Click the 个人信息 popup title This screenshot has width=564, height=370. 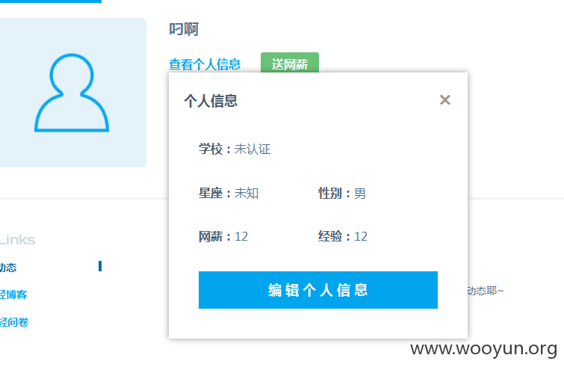(211, 101)
